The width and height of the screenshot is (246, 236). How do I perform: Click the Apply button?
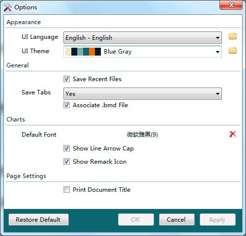pos(217,219)
